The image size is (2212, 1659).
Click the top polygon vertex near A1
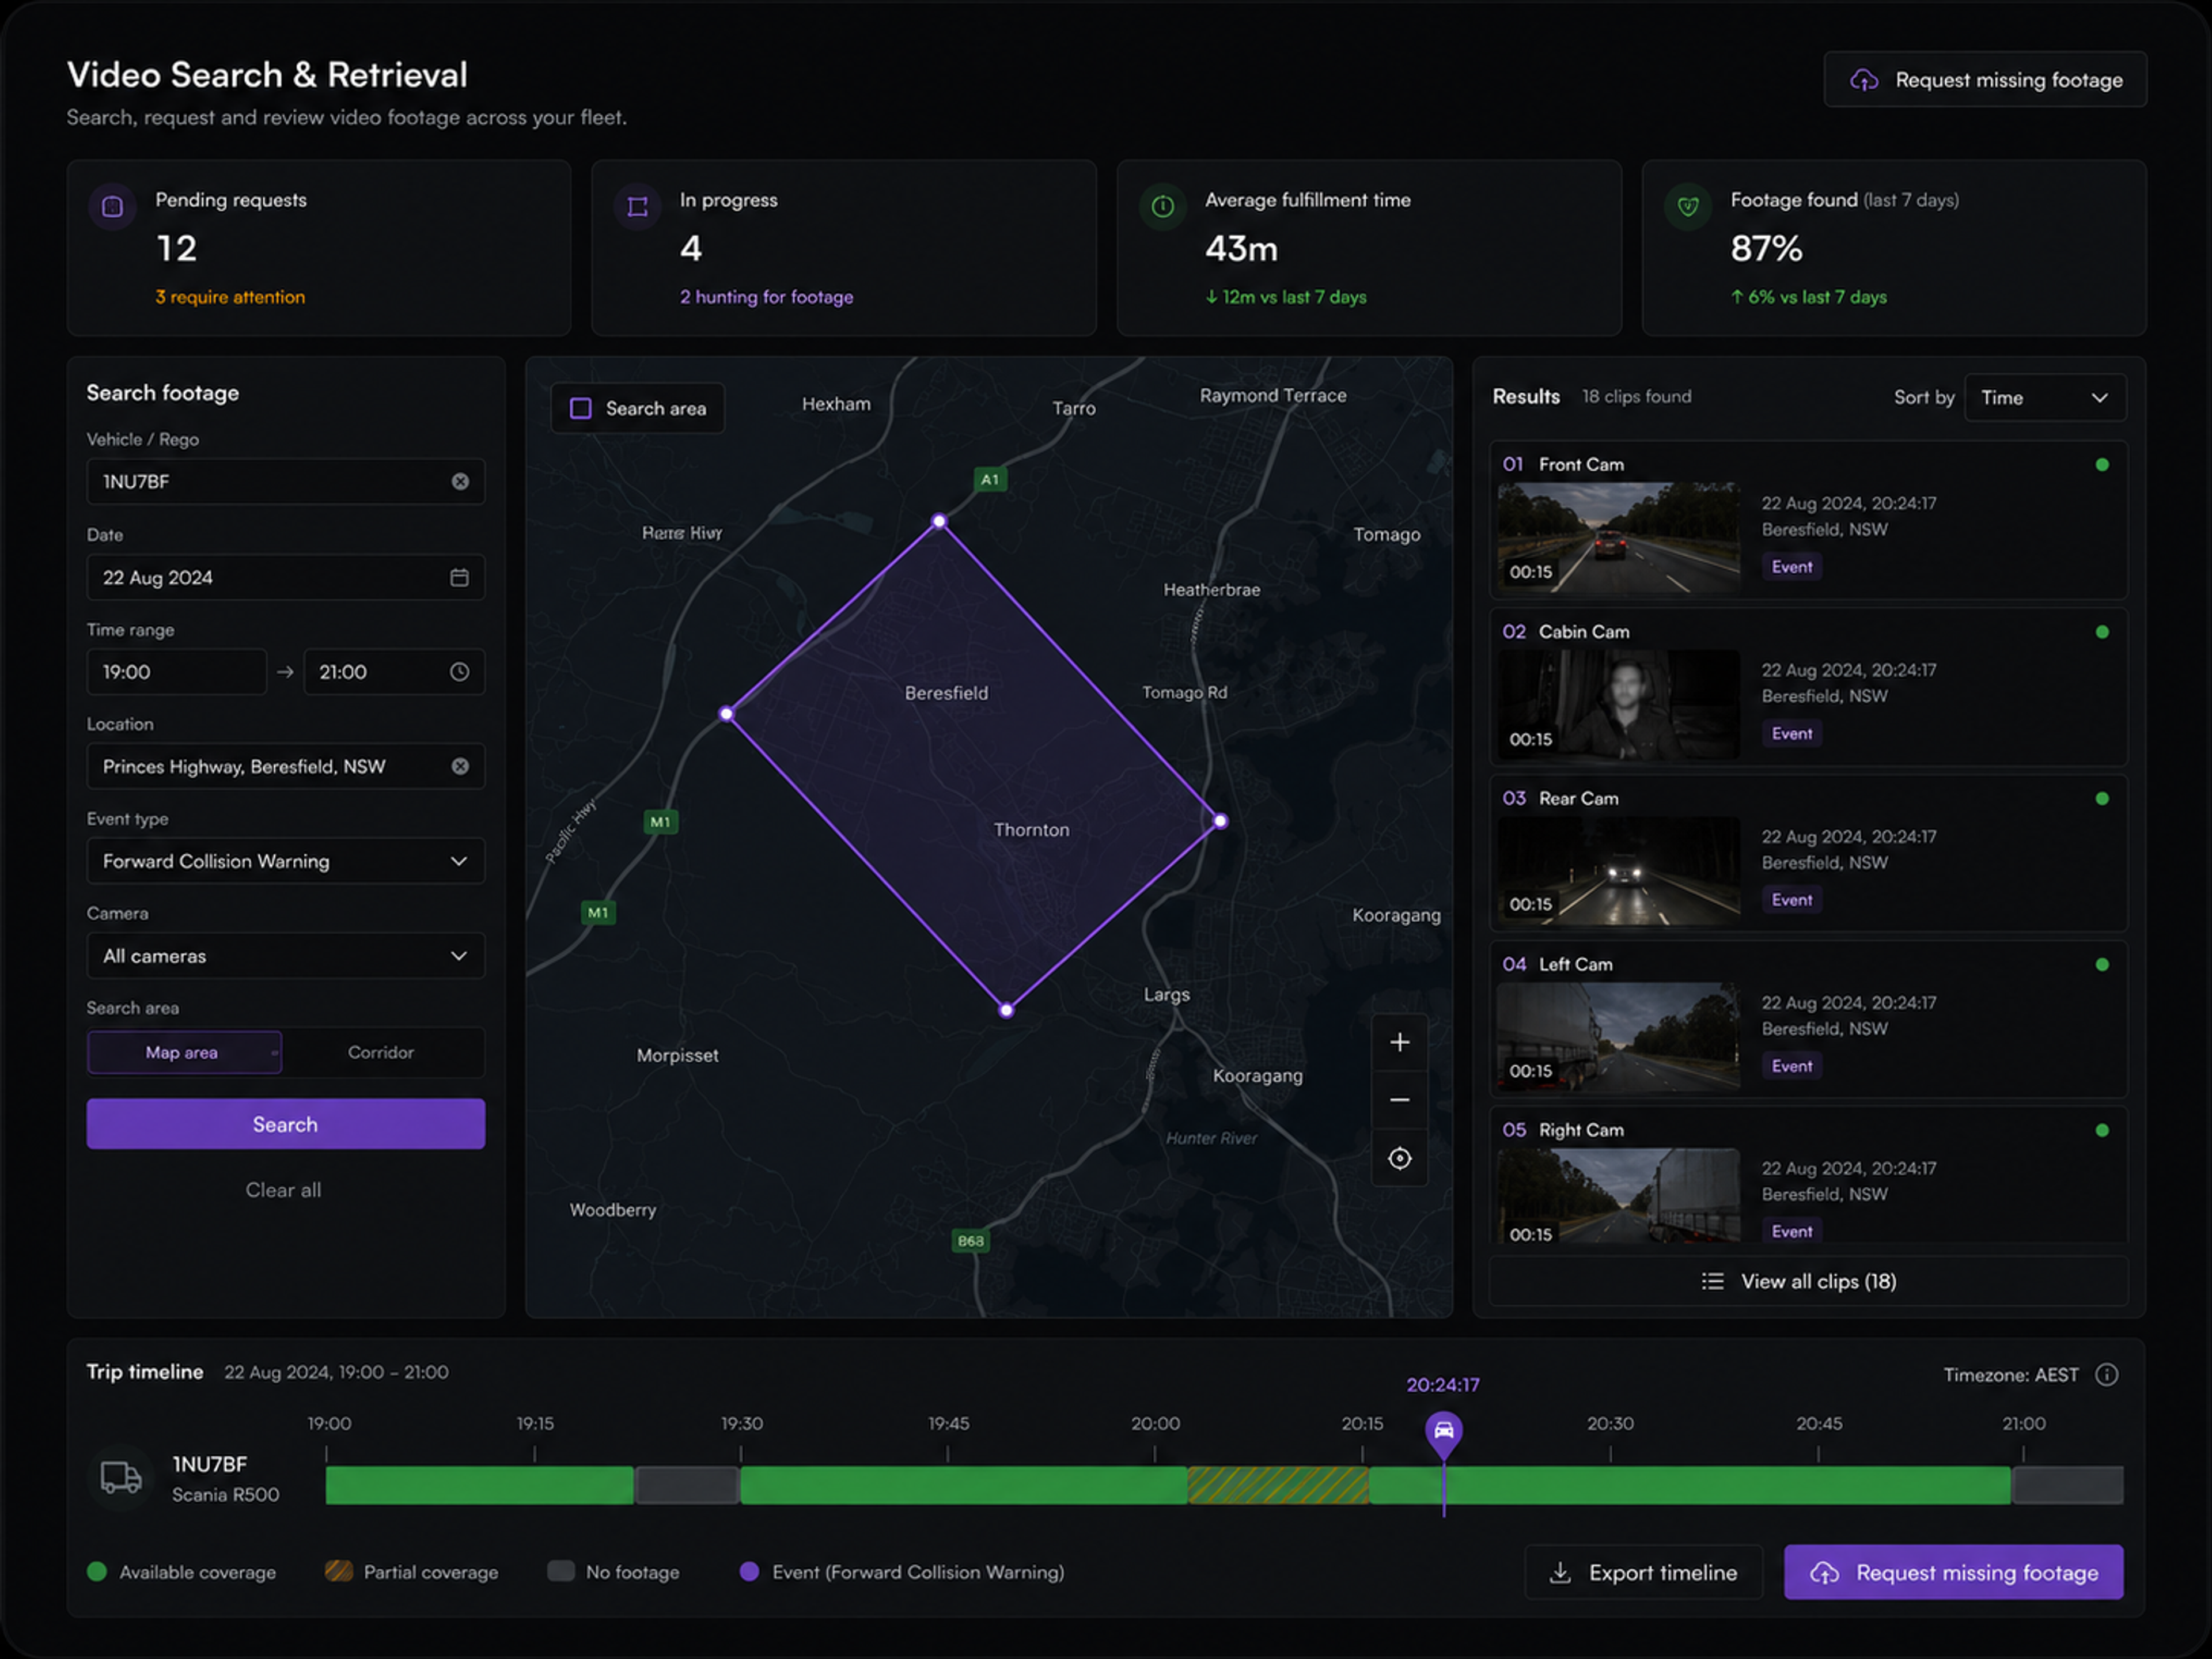(x=938, y=521)
